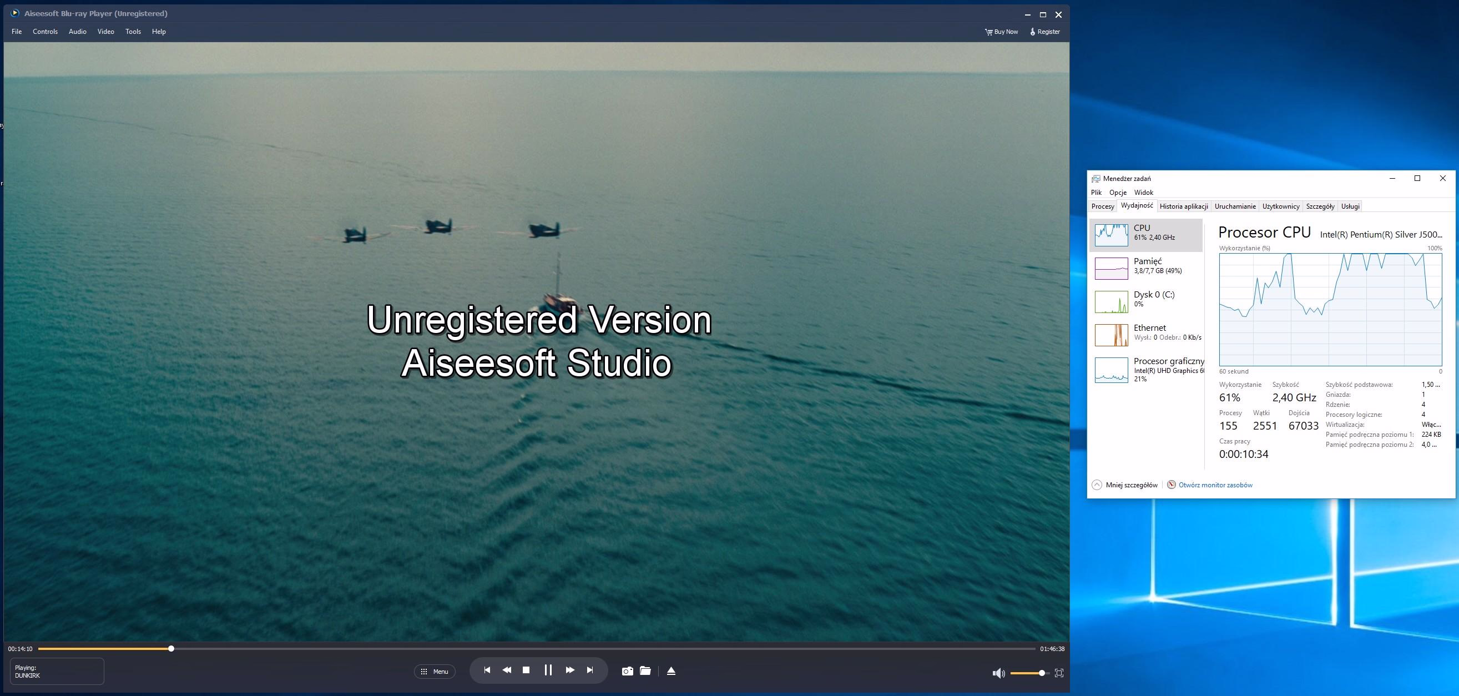Skip to next chapter

[x=589, y=670]
